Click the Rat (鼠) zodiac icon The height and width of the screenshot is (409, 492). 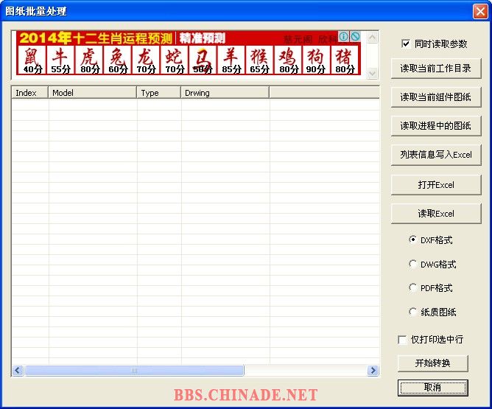(x=32, y=59)
